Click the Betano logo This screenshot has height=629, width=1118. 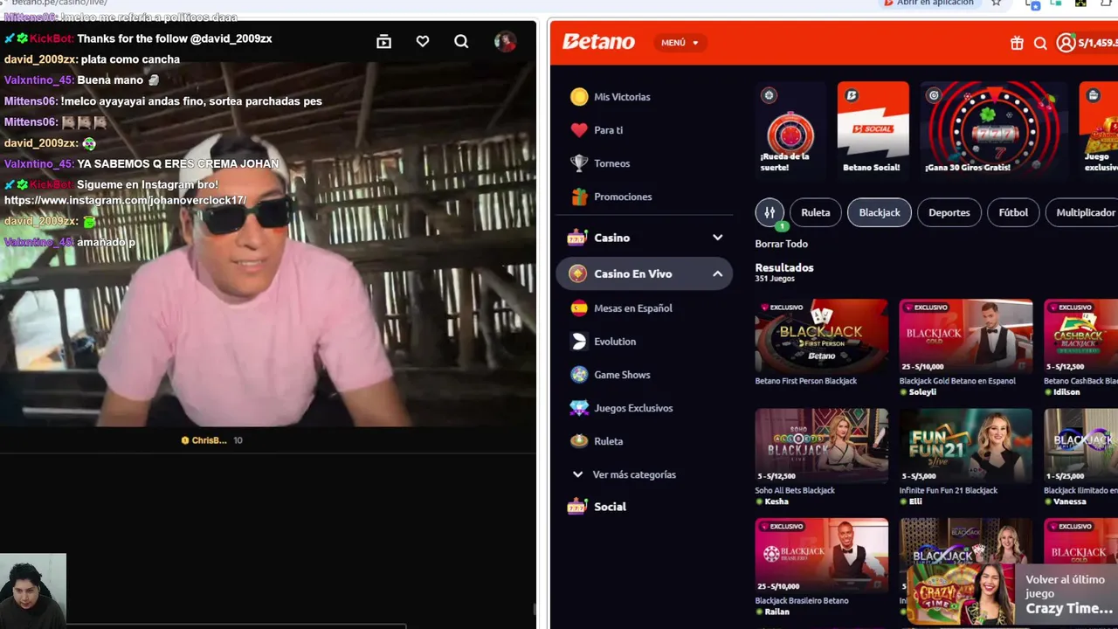pos(598,42)
